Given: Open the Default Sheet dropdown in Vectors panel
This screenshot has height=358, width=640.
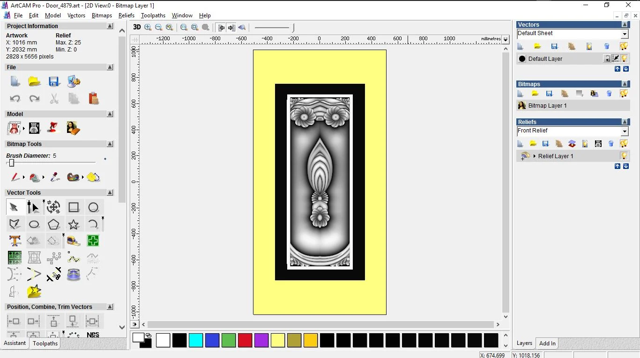Looking at the screenshot, I should coord(625,33).
